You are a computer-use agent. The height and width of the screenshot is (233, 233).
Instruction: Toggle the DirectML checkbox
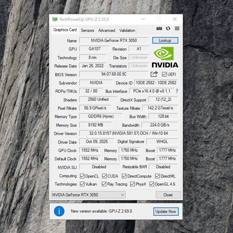[158, 176]
